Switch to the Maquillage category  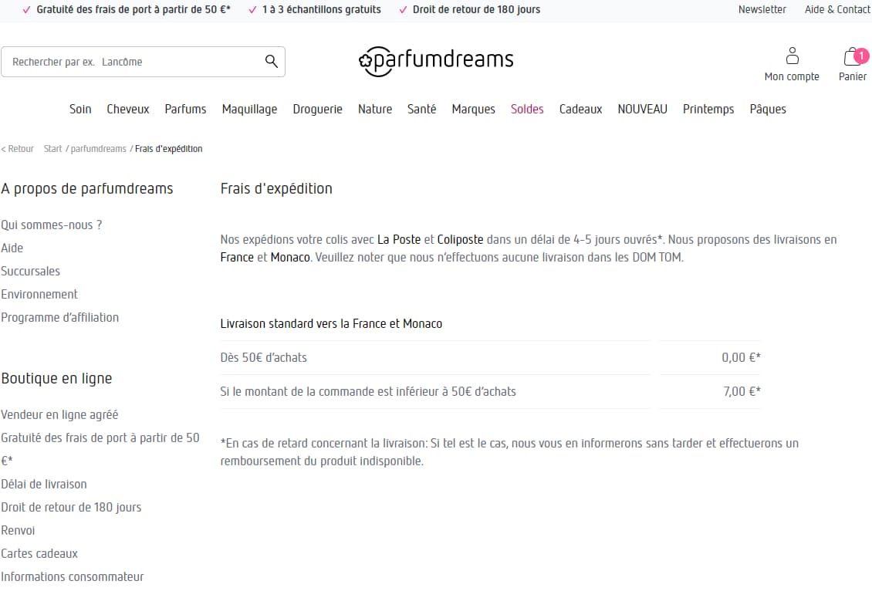click(249, 109)
